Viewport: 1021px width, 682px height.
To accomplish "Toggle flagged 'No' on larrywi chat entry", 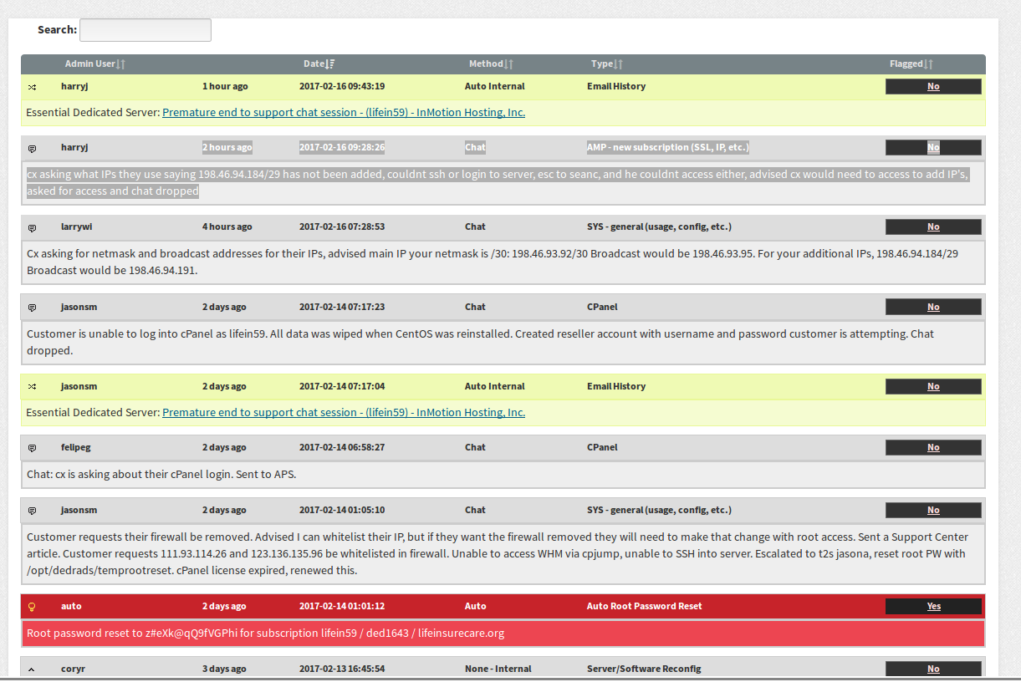I will [x=933, y=227].
